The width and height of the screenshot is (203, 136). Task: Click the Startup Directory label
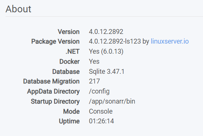coord(55,101)
